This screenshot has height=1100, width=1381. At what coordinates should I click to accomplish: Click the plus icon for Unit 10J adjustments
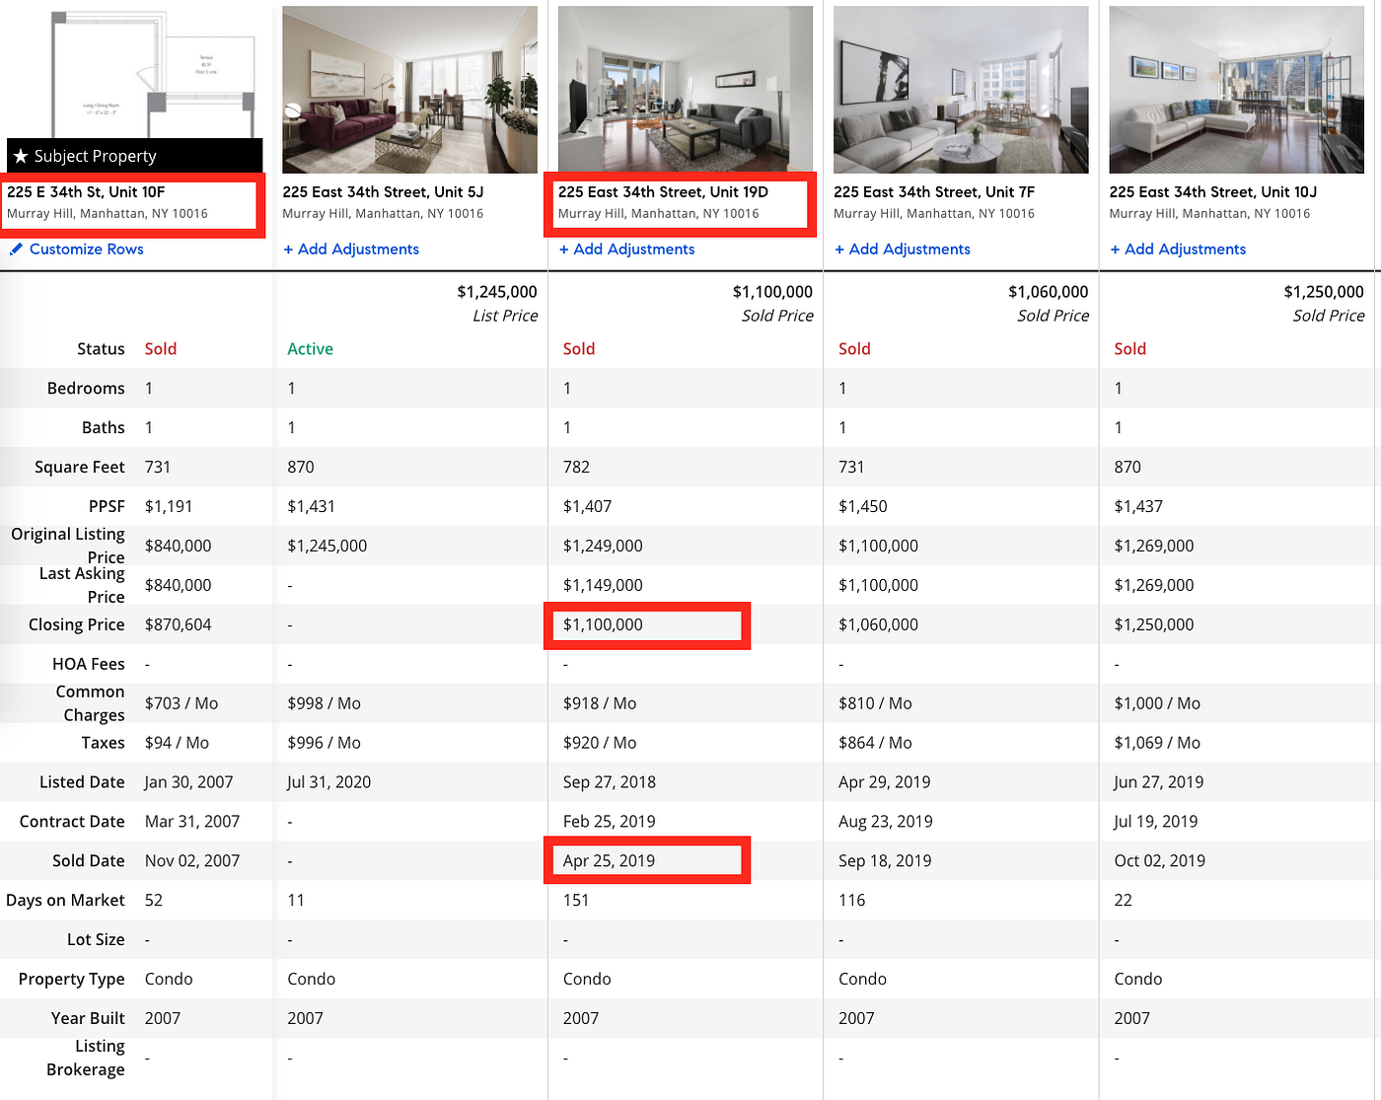[x=1115, y=249]
